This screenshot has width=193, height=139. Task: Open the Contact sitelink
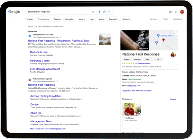[35, 105]
